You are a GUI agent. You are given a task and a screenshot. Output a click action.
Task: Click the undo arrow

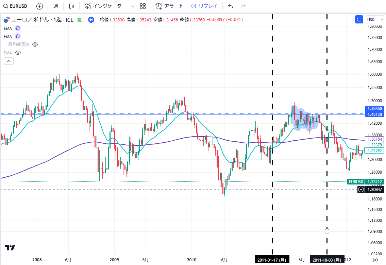click(231, 6)
